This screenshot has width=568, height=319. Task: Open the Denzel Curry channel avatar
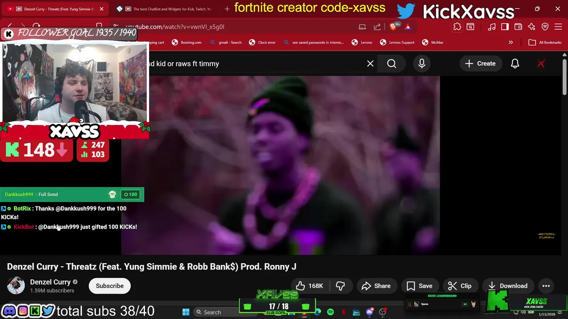click(x=16, y=286)
